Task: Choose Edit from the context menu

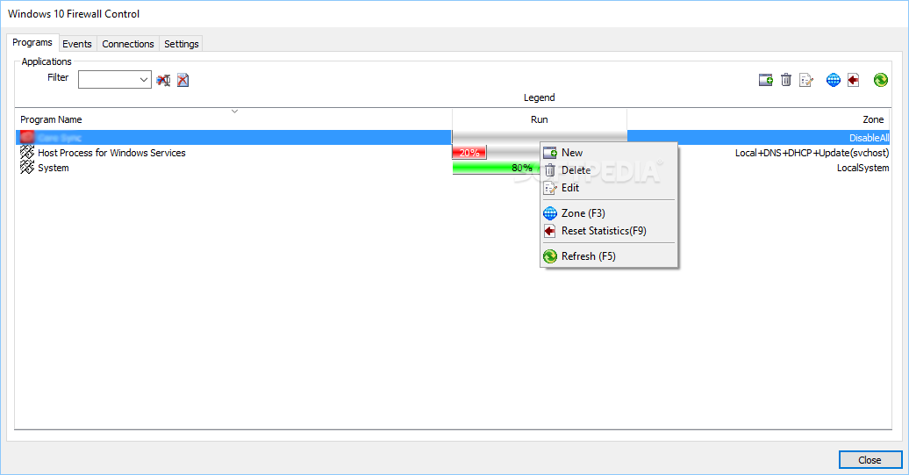Action: point(609,188)
